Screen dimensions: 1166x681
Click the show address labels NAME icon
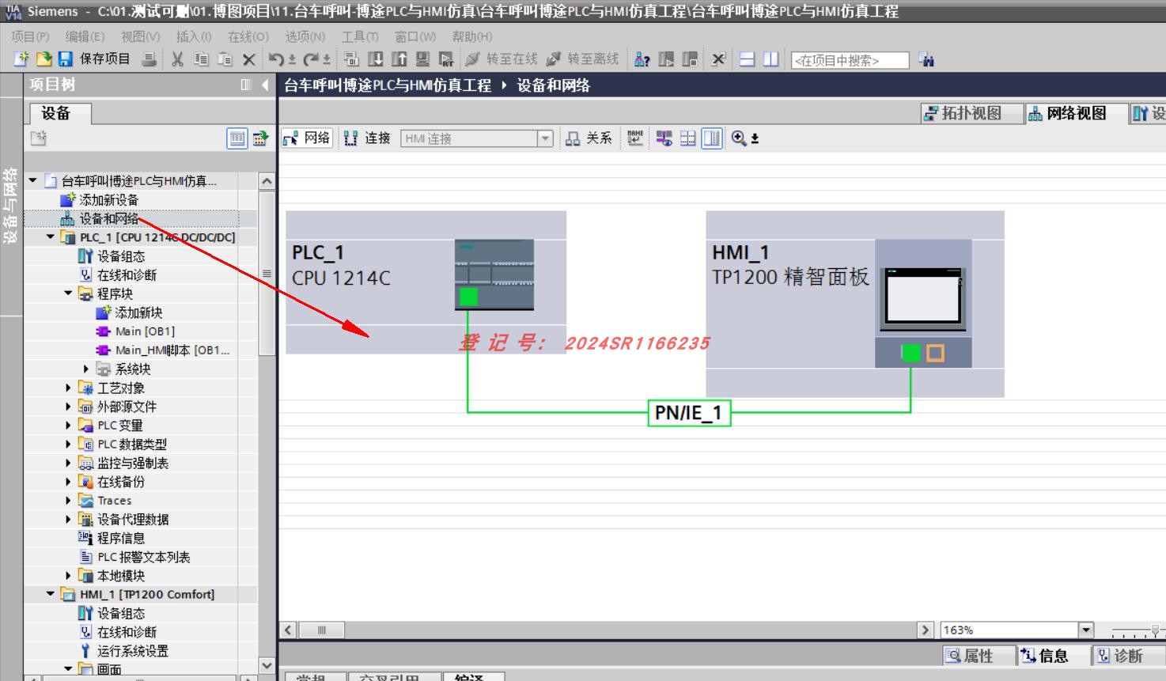pyautogui.click(x=635, y=138)
